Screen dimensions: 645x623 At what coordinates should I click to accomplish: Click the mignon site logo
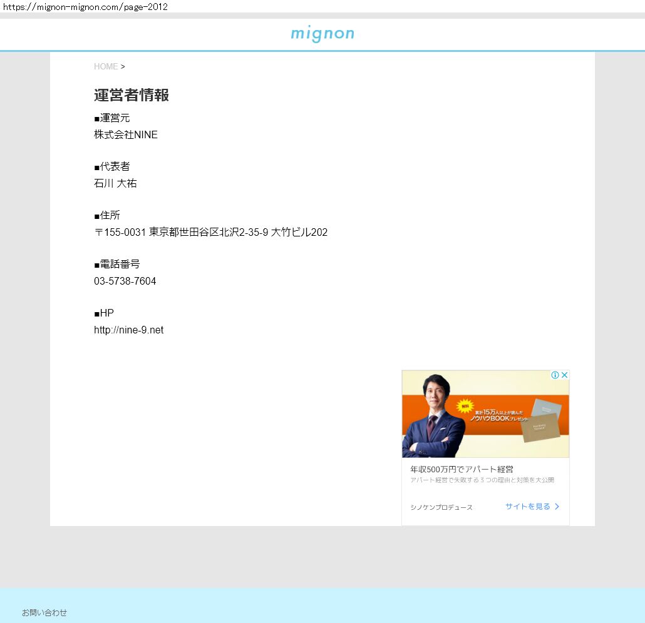[x=322, y=34]
